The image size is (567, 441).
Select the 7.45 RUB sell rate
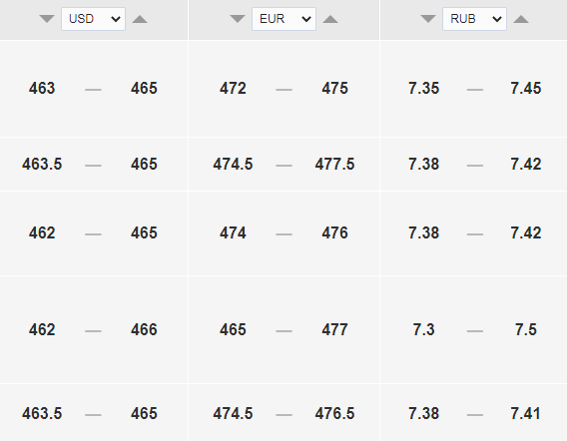pyautogui.click(x=526, y=88)
